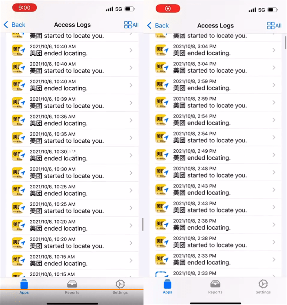Tap Meituan icon for 3:04 PM ended locating
This screenshot has height=305, width=287.
[162, 50]
